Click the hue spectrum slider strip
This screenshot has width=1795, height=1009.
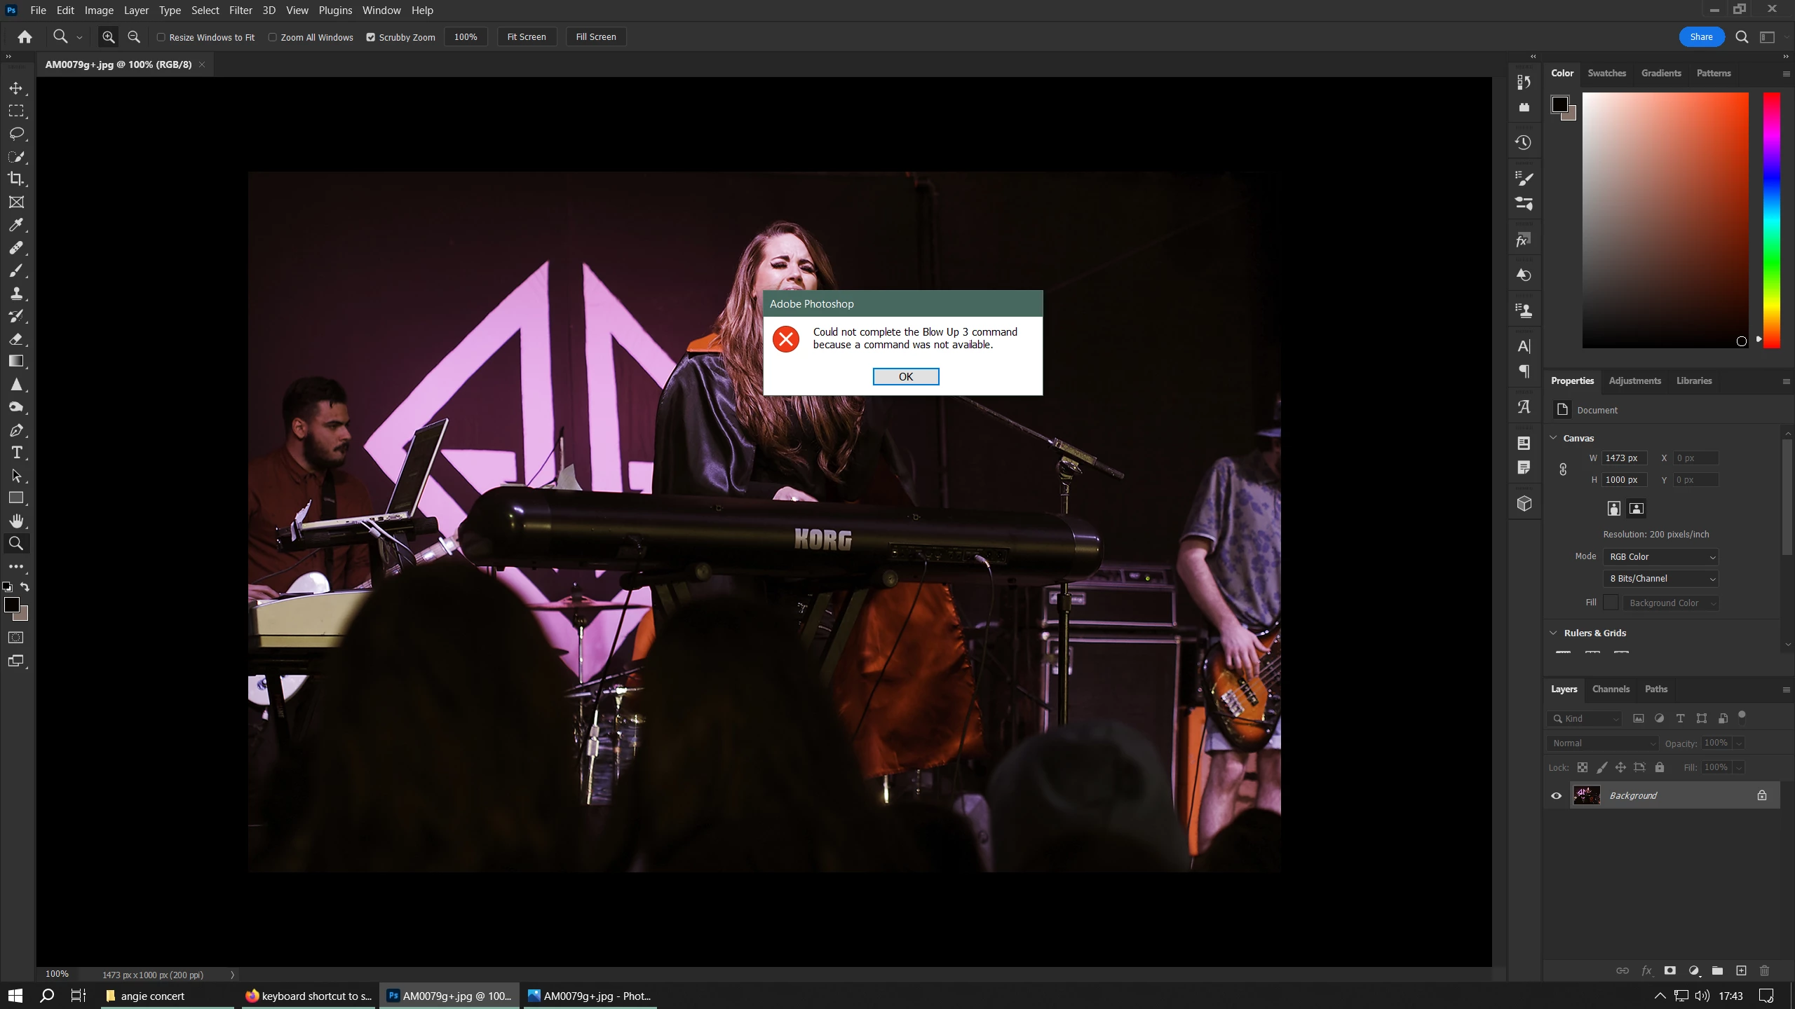[1771, 220]
